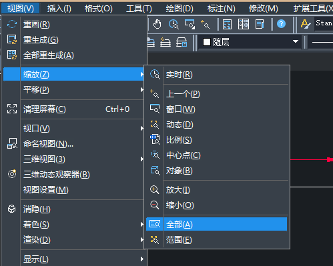Image resolution: width=333 pixels, height=266 pixels.
Task: Choose 动态(D) dynamic zoom
Action: (216, 125)
